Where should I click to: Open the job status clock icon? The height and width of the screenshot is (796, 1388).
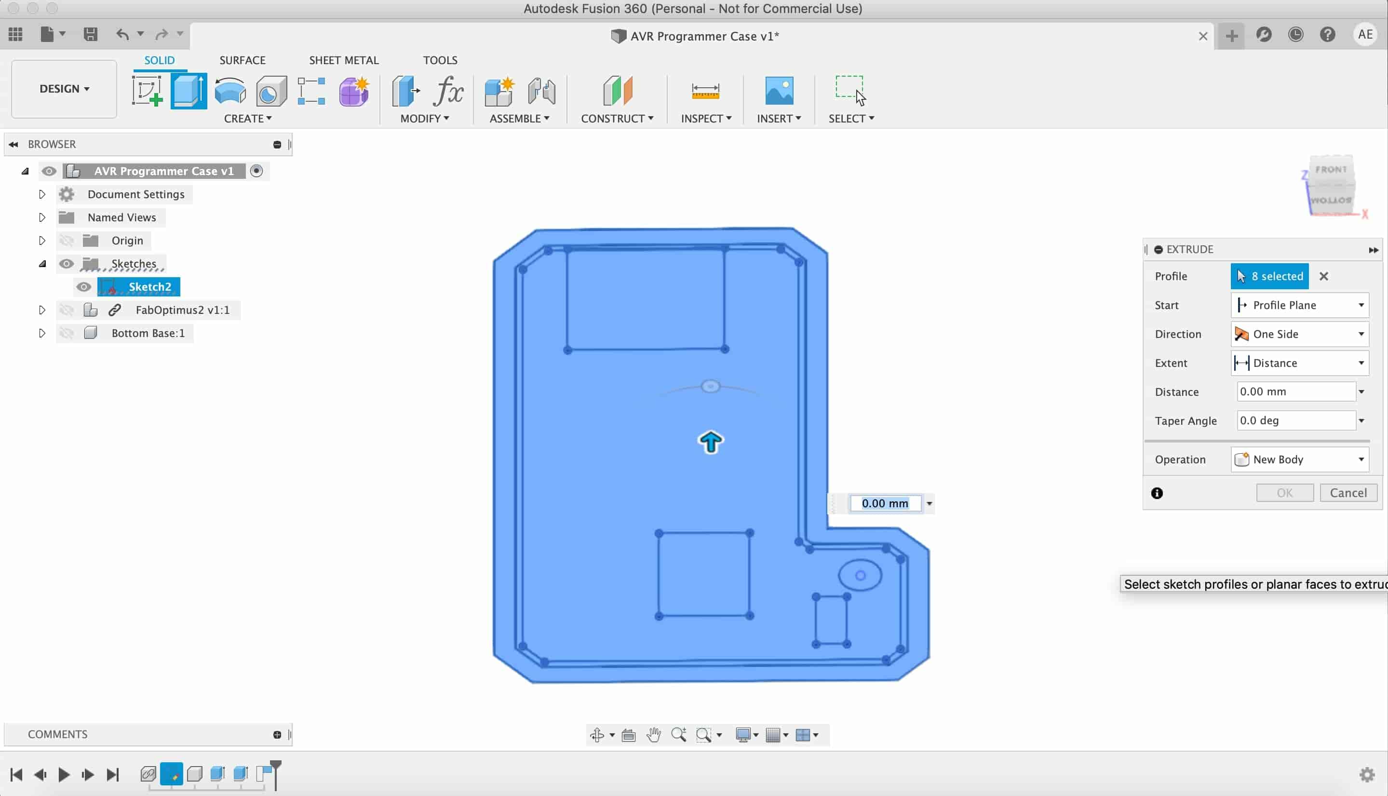(1295, 34)
